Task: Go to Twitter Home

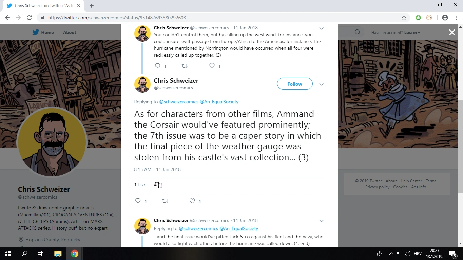Action: pyautogui.click(x=43, y=32)
